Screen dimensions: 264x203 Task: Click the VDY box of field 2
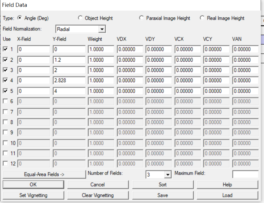point(159,60)
